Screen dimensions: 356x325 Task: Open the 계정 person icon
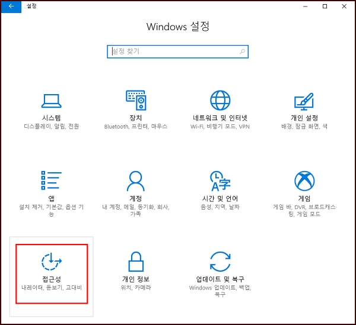pyautogui.click(x=136, y=181)
